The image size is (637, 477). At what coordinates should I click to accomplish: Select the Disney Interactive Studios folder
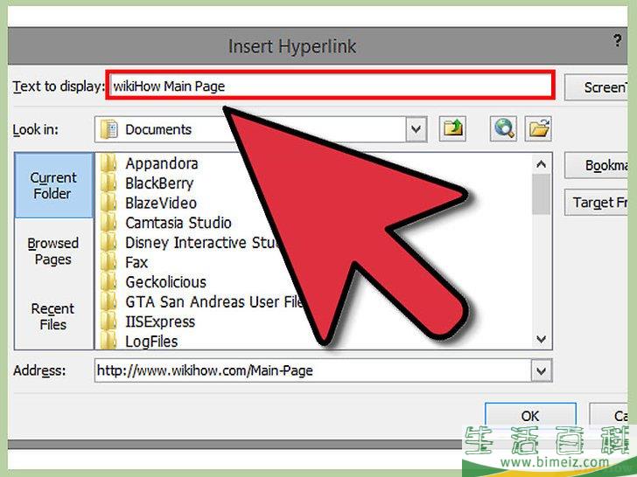pos(190,243)
